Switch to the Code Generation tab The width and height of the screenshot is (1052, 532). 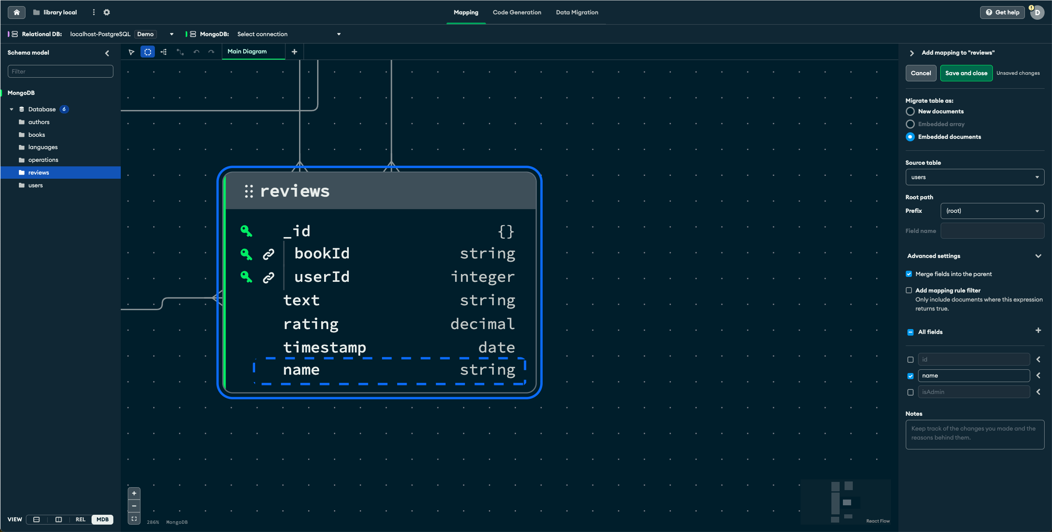pos(517,12)
